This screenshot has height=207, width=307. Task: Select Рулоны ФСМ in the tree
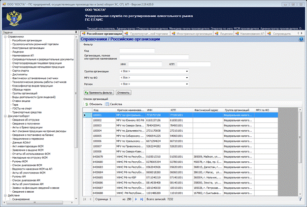[x=20, y=161]
